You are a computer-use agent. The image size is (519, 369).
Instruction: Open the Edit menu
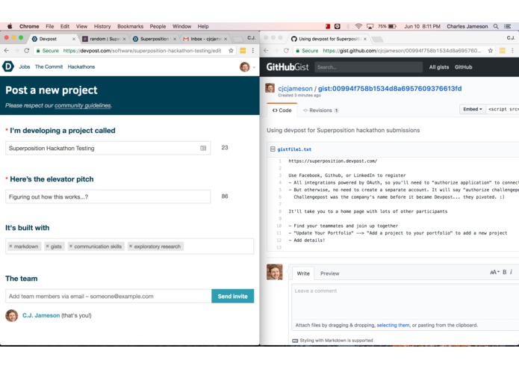tap(65, 26)
